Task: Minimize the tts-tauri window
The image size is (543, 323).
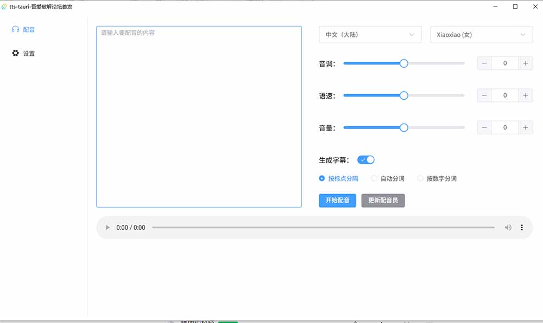Action: [495, 7]
